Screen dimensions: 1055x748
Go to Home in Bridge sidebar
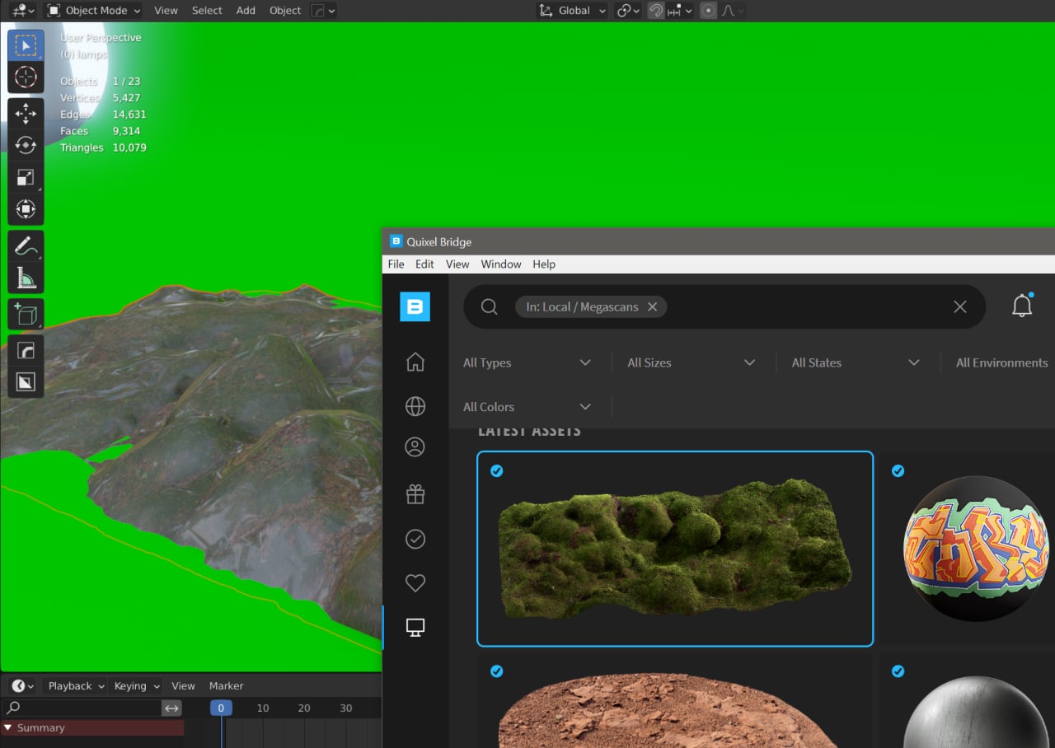pos(415,362)
